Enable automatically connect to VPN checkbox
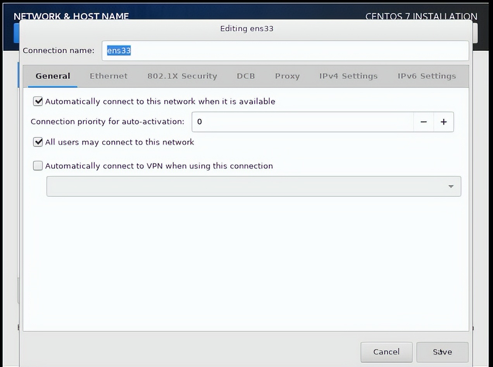Image resolution: width=493 pixels, height=367 pixels. (38, 166)
